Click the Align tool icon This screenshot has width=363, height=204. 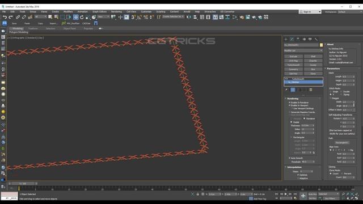[x=195, y=17]
